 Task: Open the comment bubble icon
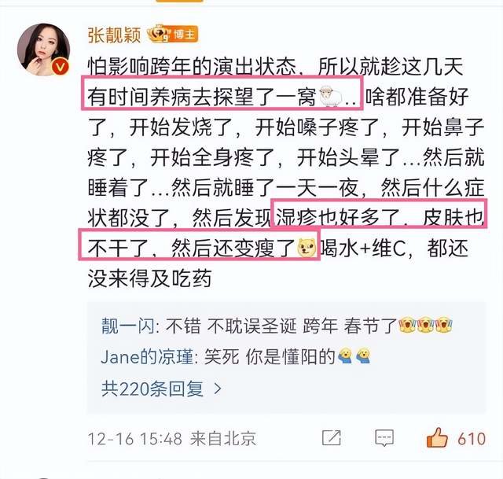click(384, 438)
